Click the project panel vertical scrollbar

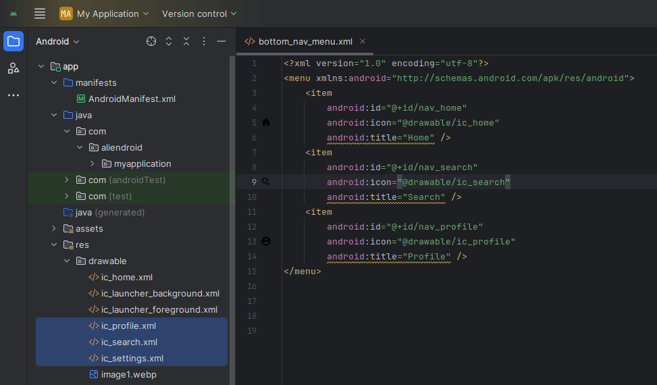coord(232,220)
